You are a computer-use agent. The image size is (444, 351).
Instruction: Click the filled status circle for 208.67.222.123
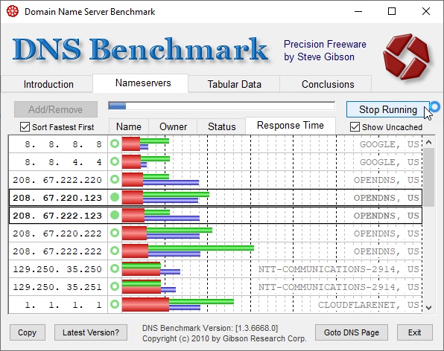(115, 215)
